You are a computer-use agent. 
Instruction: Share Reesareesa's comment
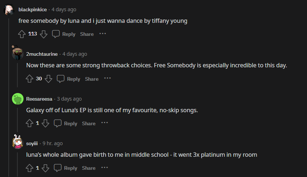(89, 123)
